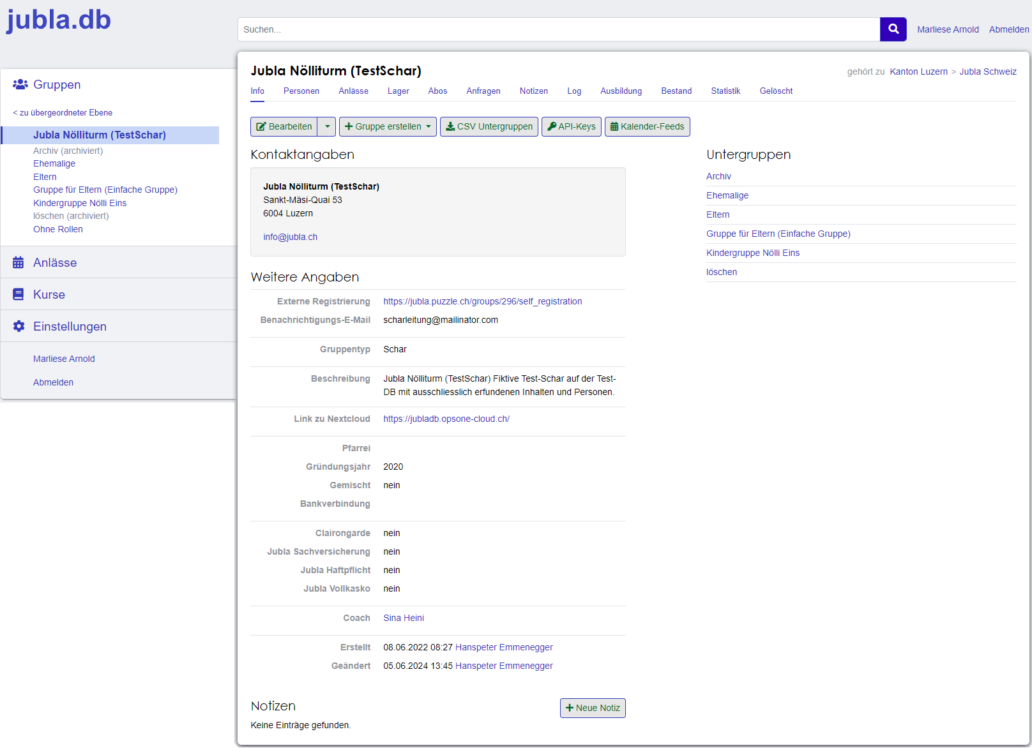Open Kindergruppe Nölli Eins in sidebar
The height and width of the screenshot is (748, 1032).
pos(80,203)
